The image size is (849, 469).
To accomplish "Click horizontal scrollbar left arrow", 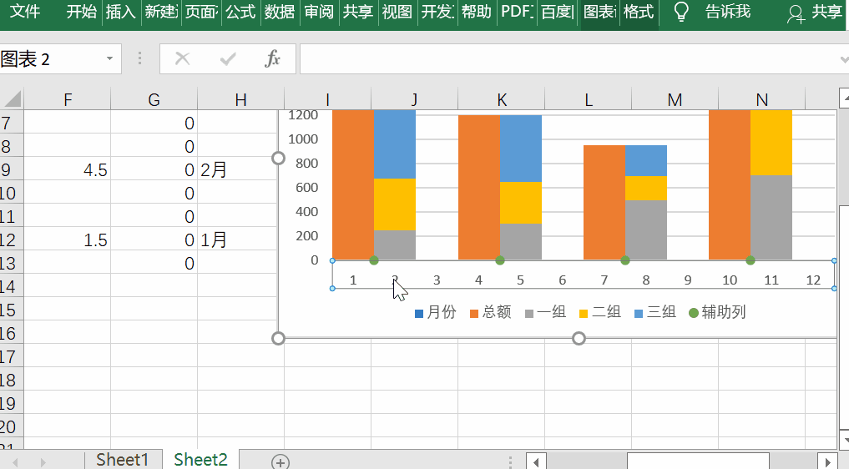I will click(x=536, y=462).
